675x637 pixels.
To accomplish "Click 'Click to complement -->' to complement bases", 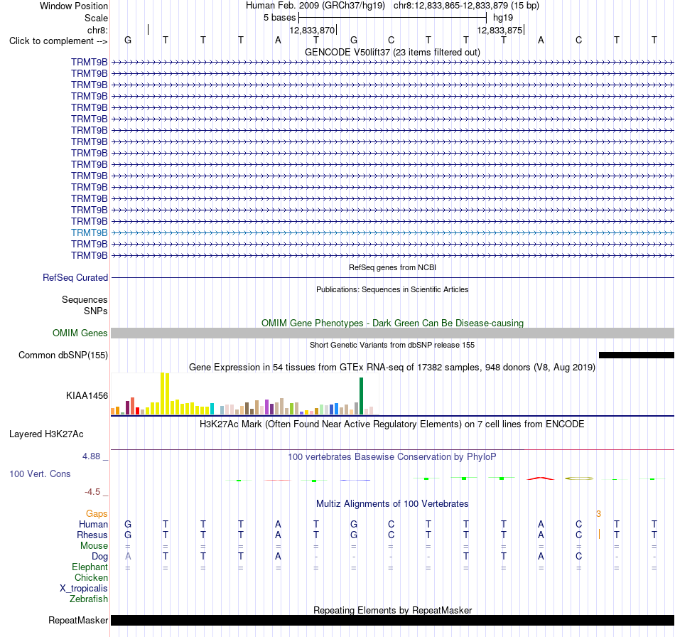I will [58, 41].
